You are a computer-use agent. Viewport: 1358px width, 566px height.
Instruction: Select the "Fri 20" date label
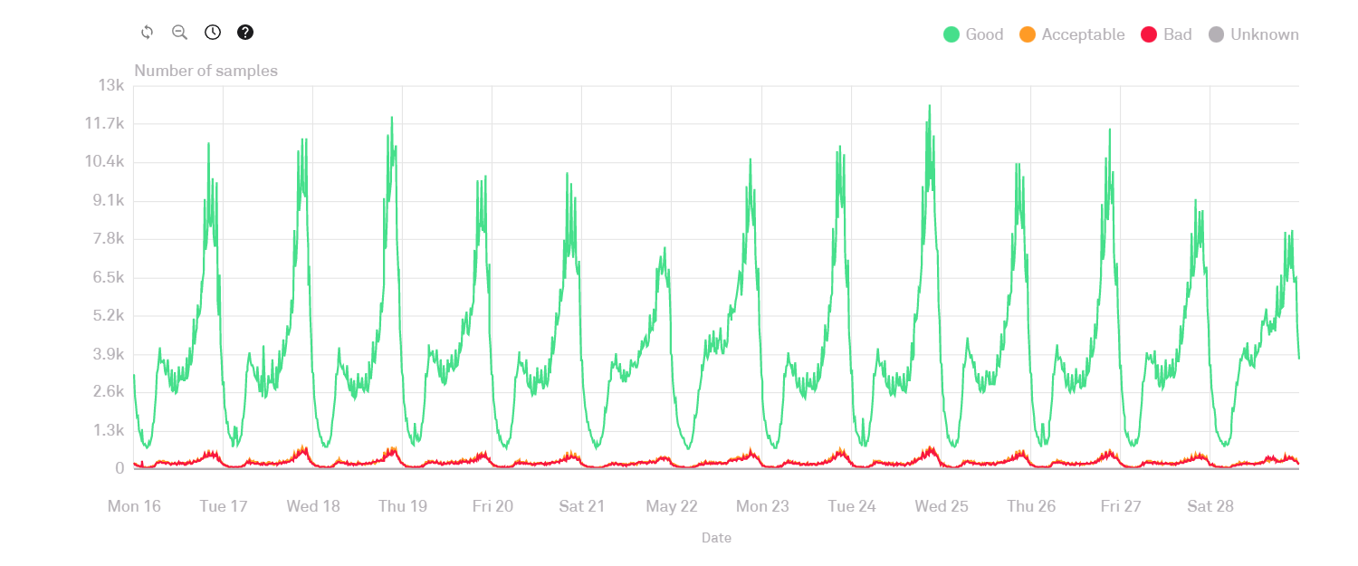coord(493,506)
